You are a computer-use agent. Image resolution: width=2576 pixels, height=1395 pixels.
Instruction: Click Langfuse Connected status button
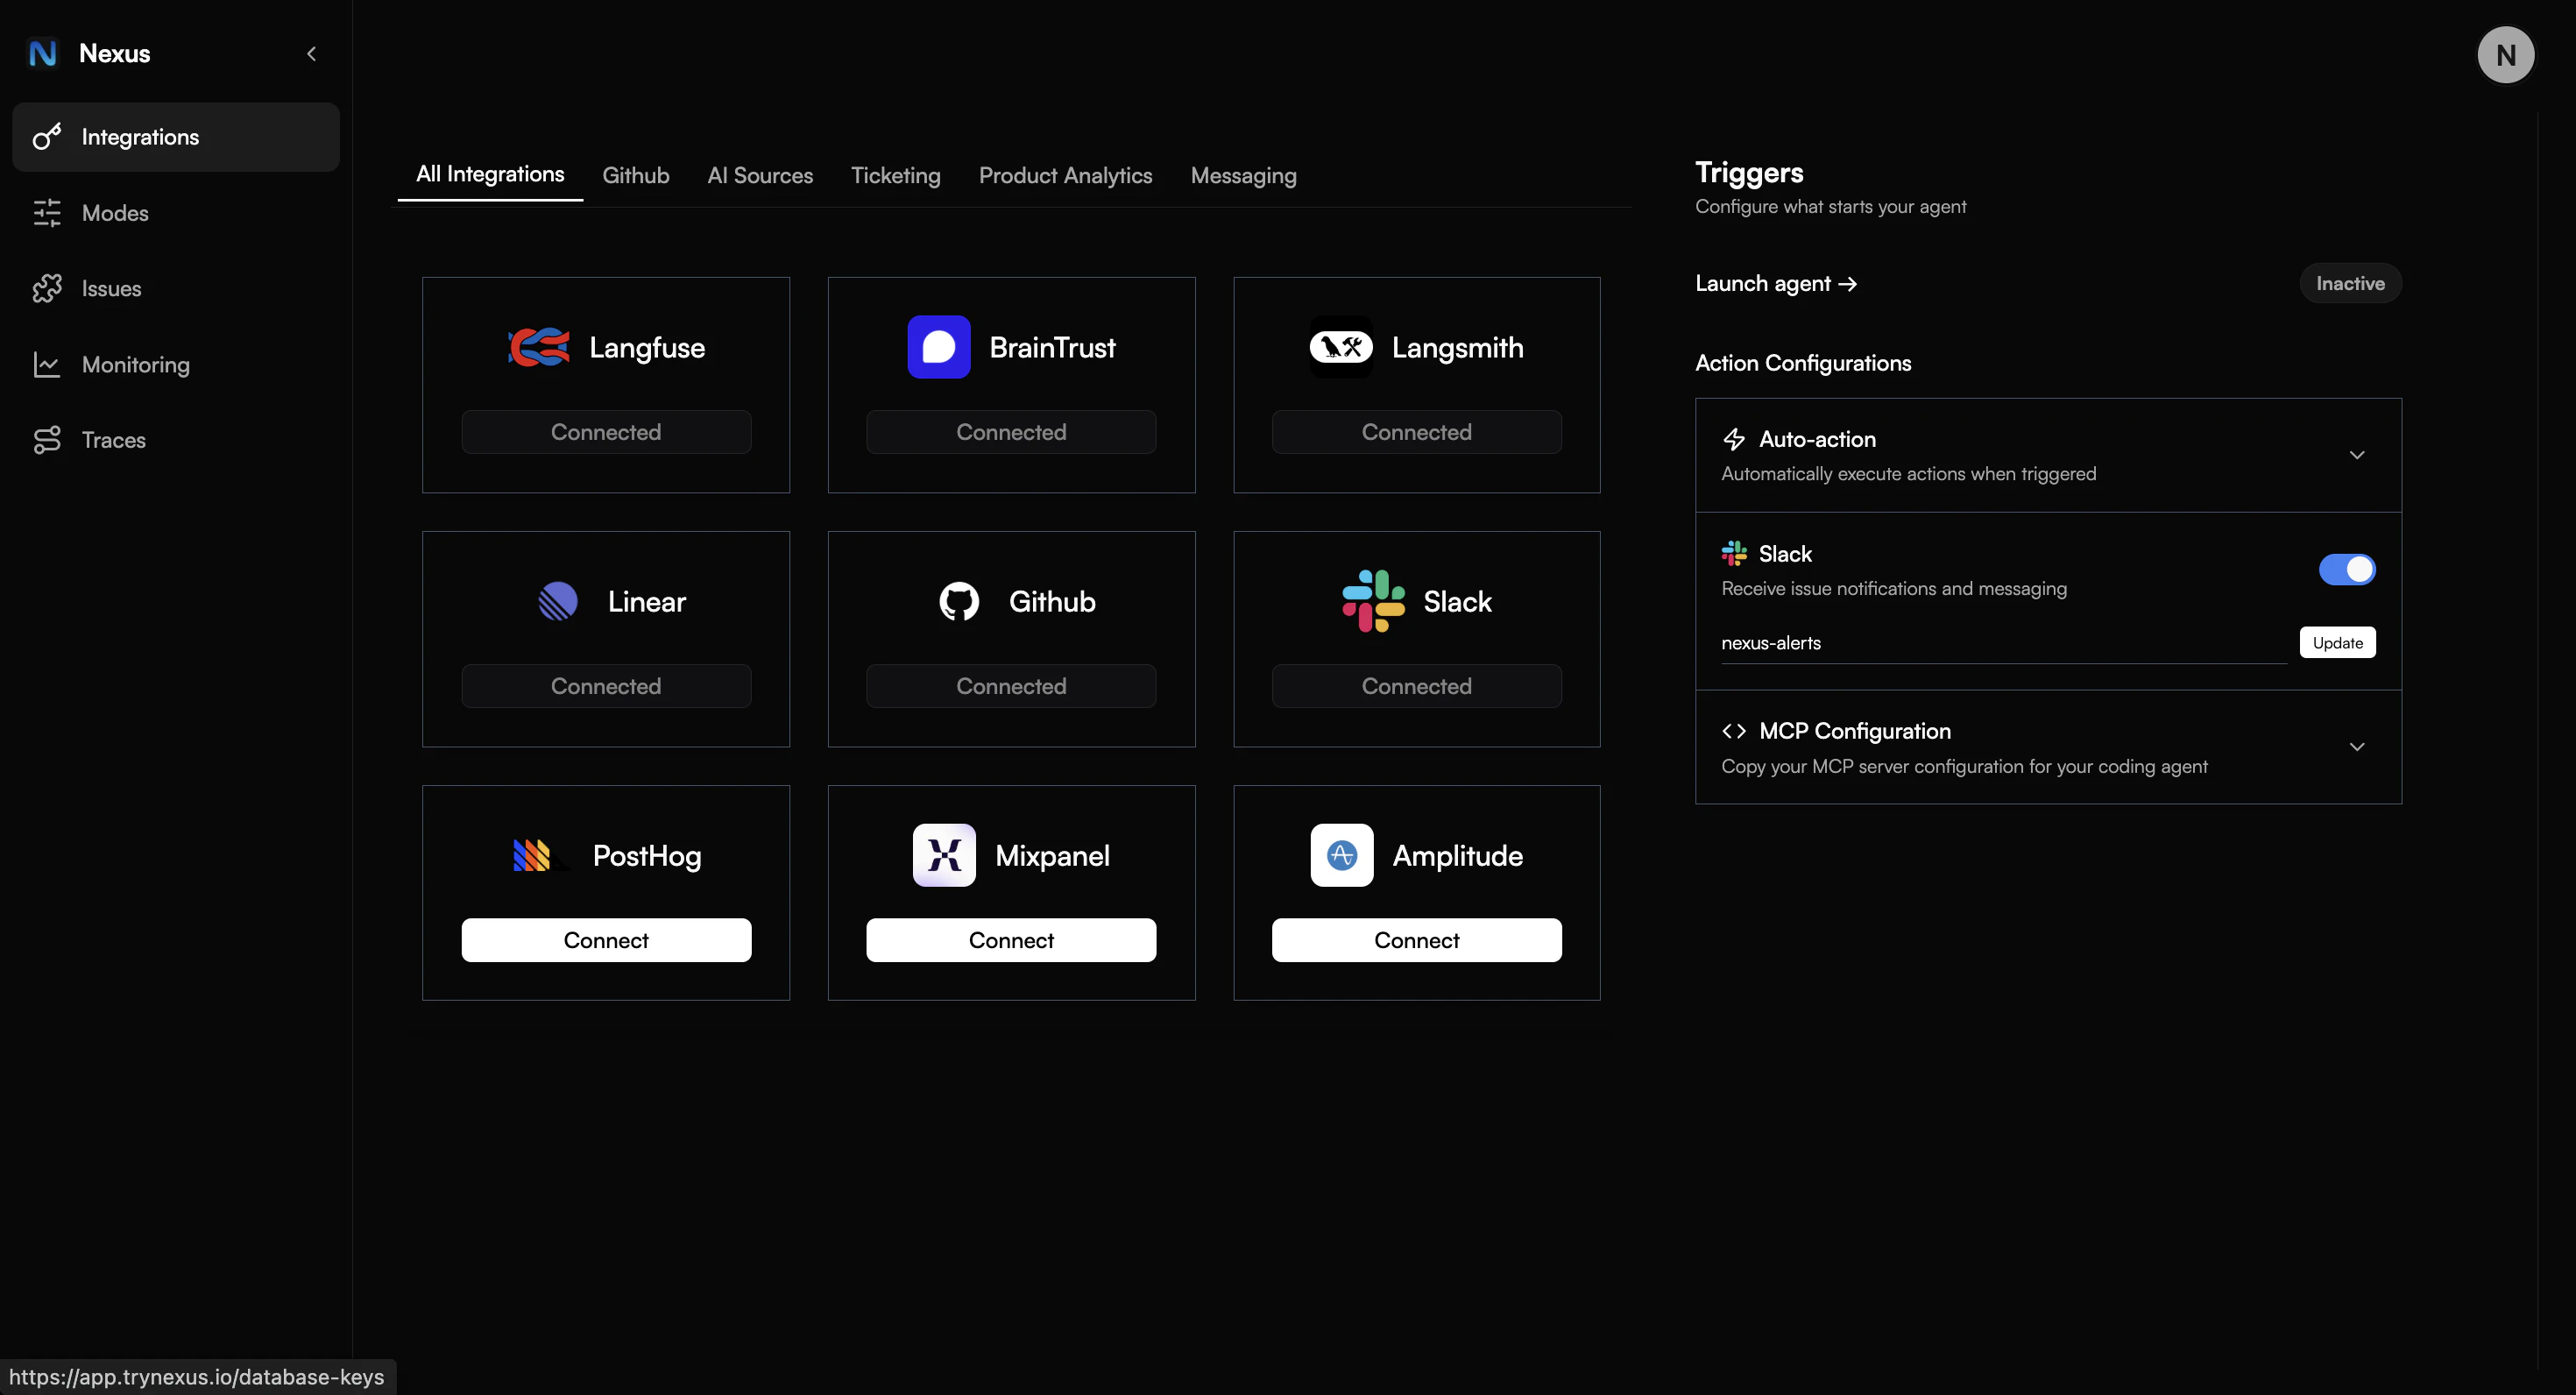coord(606,432)
